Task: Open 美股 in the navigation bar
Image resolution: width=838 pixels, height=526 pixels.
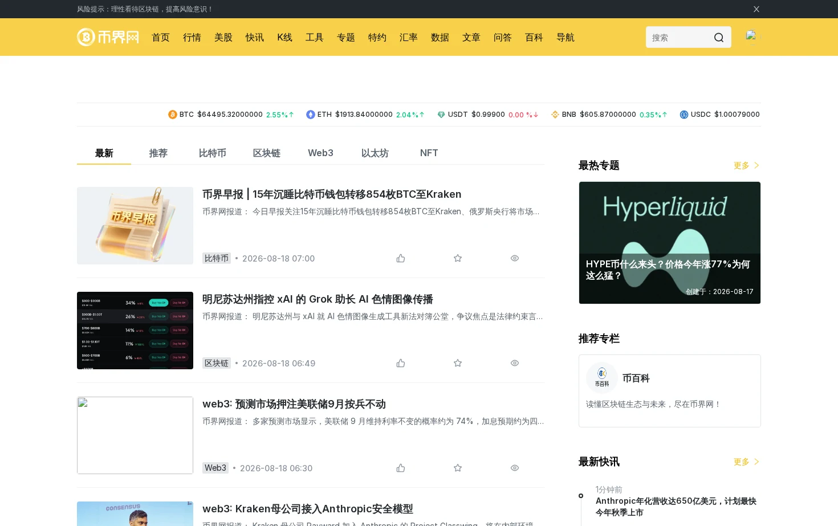Action: click(x=223, y=37)
